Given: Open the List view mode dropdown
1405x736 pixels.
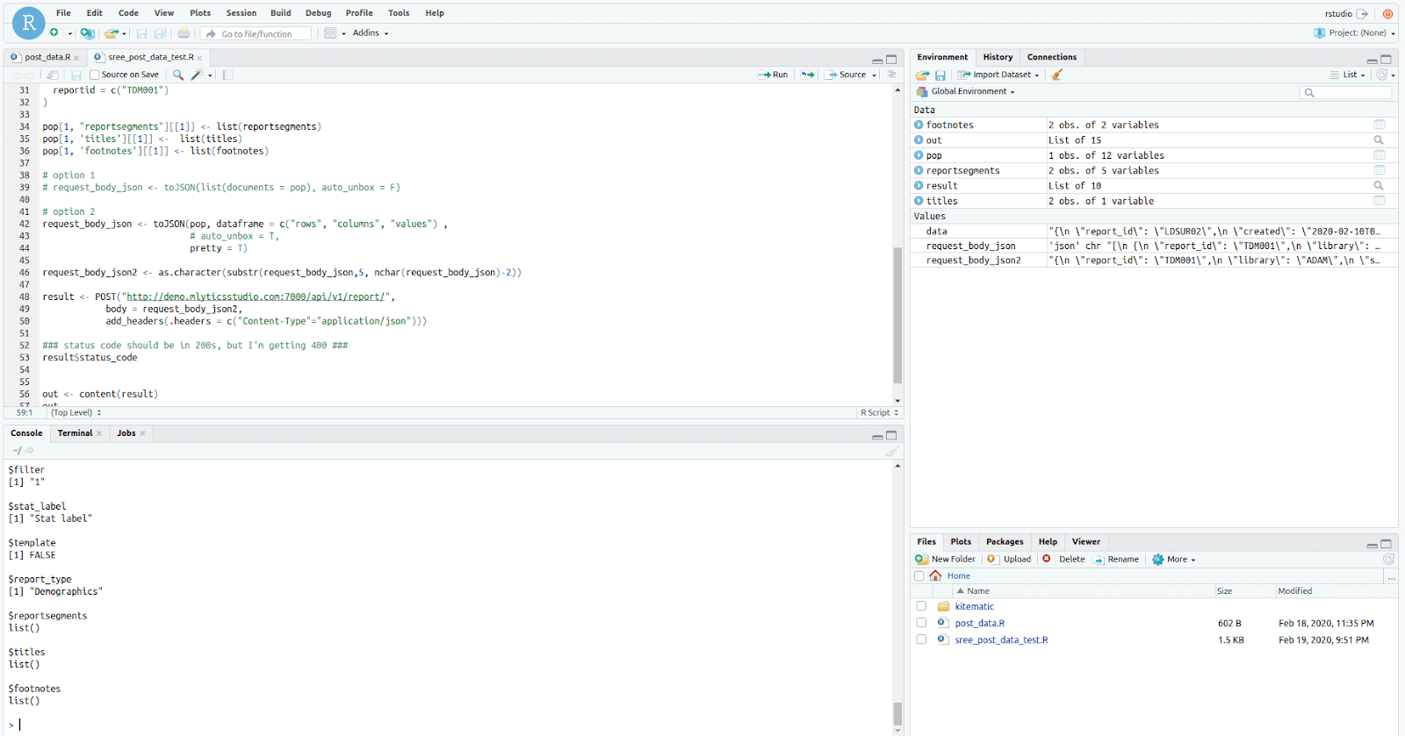Looking at the screenshot, I should coord(1348,75).
